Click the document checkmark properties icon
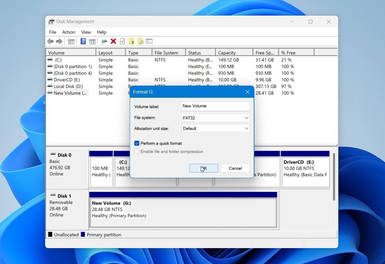385x264 pixels. pos(123,41)
